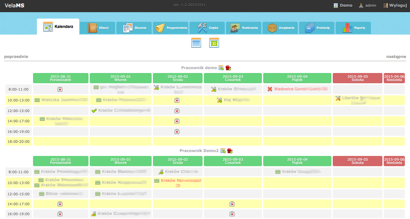Open the Reporty tab
410x219 pixels.
click(x=353, y=28)
